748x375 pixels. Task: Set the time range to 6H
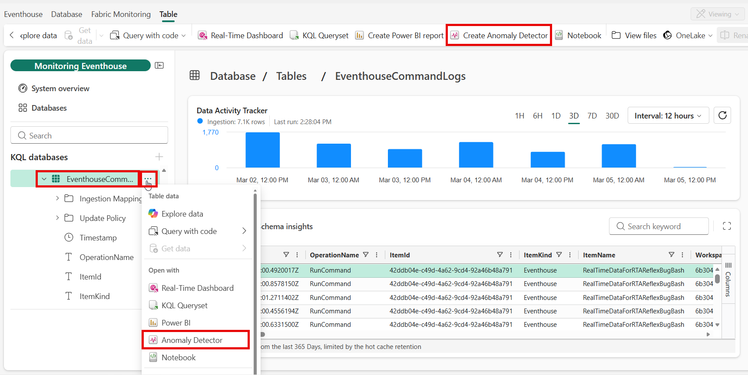coord(538,116)
